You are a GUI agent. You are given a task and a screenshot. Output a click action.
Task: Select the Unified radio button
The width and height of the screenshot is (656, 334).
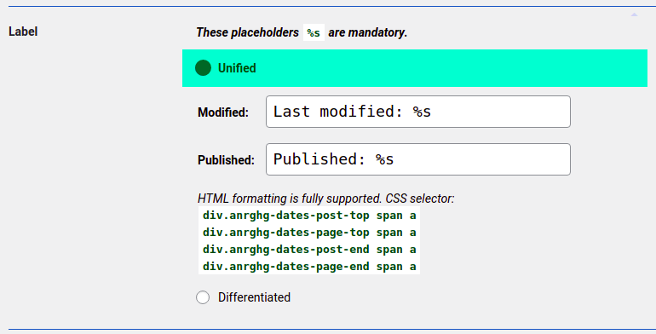(x=203, y=68)
